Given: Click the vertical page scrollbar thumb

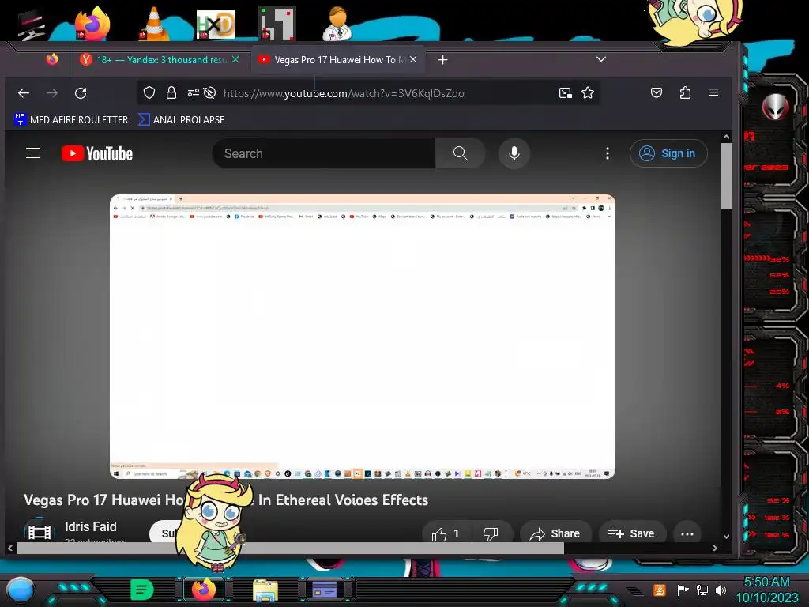Looking at the screenshot, I should (x=727, y=176).
